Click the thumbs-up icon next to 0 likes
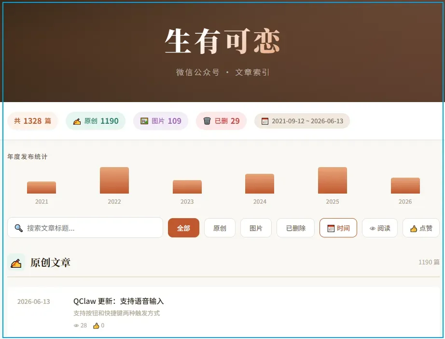445x339 pixels. point(96,326)
